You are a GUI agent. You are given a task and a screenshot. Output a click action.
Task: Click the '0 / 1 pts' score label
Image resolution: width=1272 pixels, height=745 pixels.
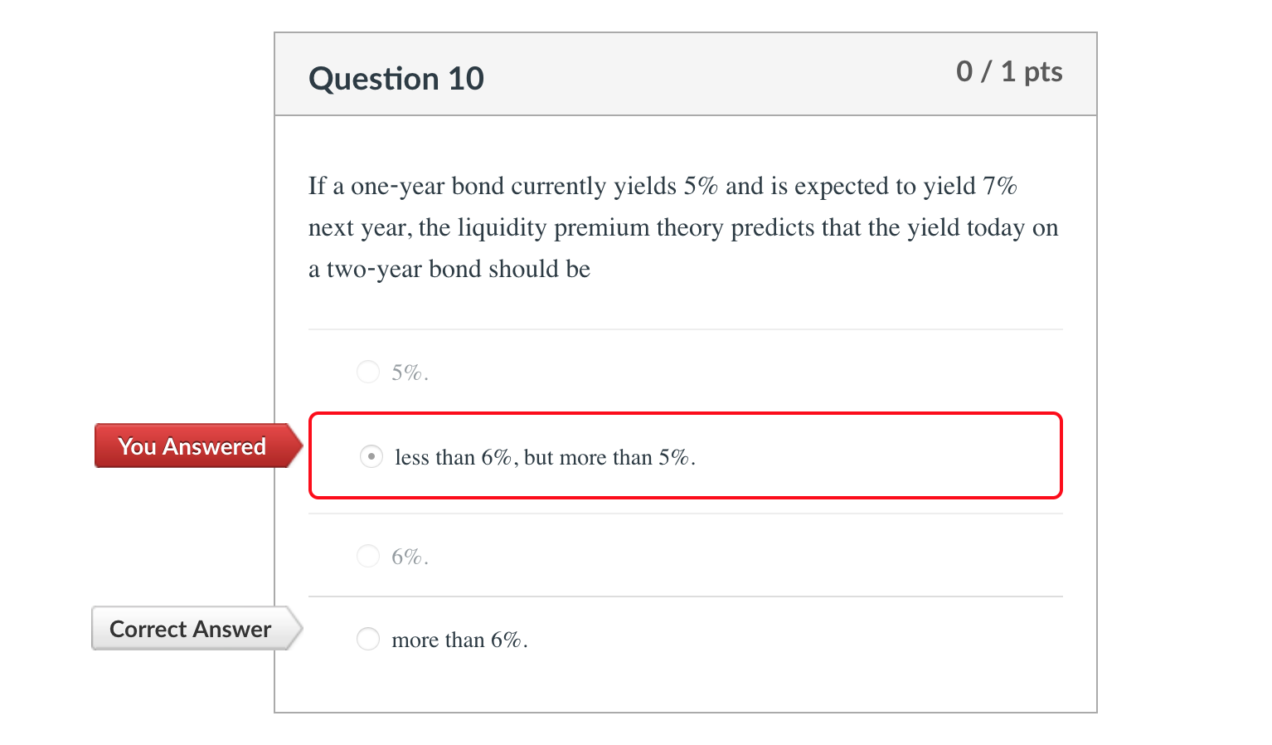click(1009, 72)
